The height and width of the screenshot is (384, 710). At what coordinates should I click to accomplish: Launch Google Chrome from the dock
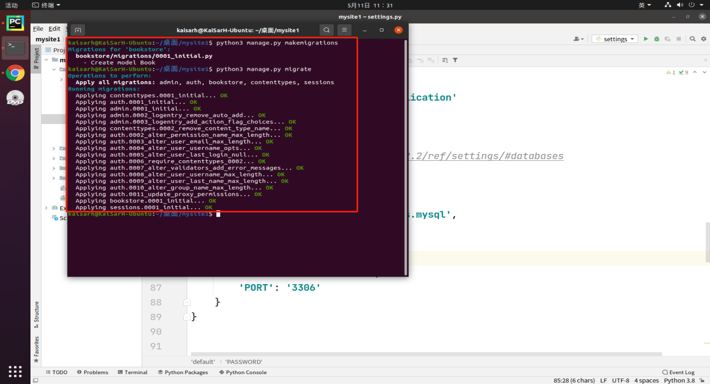pos(15,73)
